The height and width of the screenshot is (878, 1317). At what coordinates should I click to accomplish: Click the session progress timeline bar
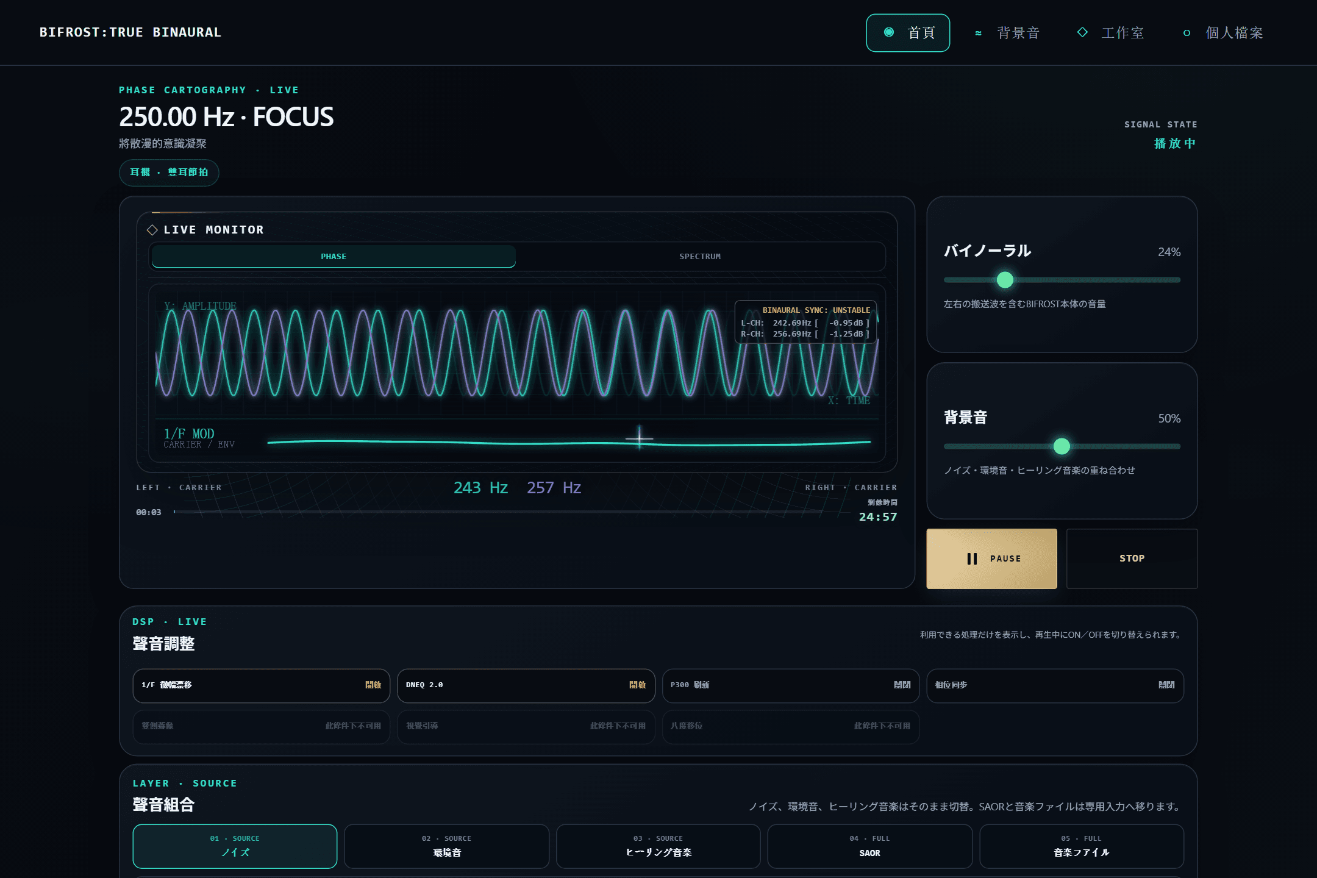coord(511,512)
